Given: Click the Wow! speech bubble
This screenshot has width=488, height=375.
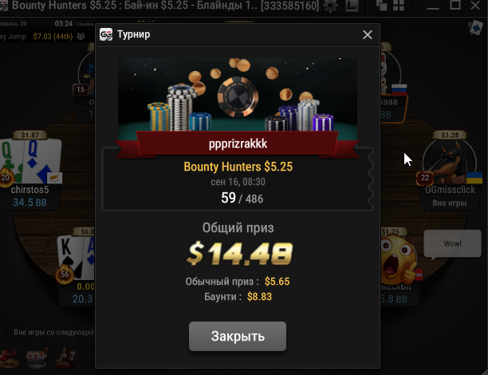Looking at the screenshot, I should (453, 244).
